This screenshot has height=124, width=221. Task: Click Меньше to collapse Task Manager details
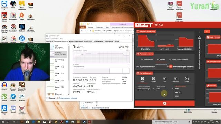[x=51, y=98]
